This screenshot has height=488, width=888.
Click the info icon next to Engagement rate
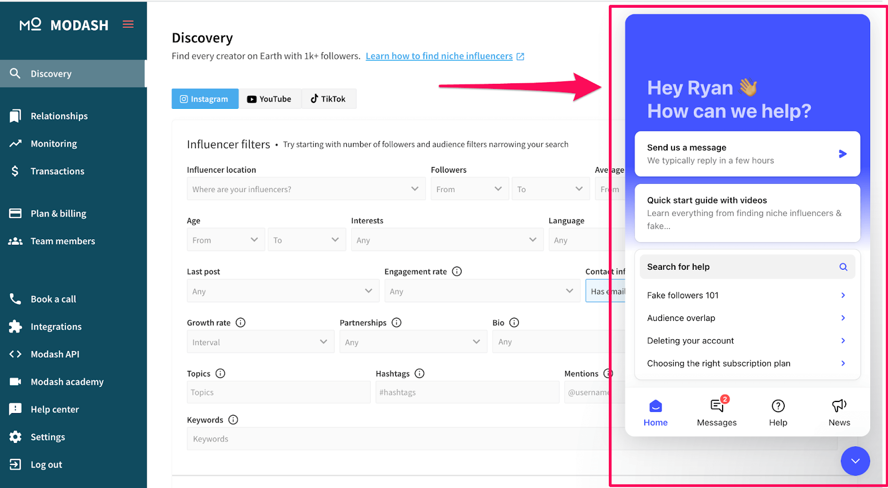point(457,271)
